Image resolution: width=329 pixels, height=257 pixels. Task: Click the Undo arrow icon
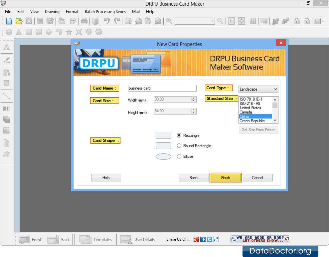point(107,21)
